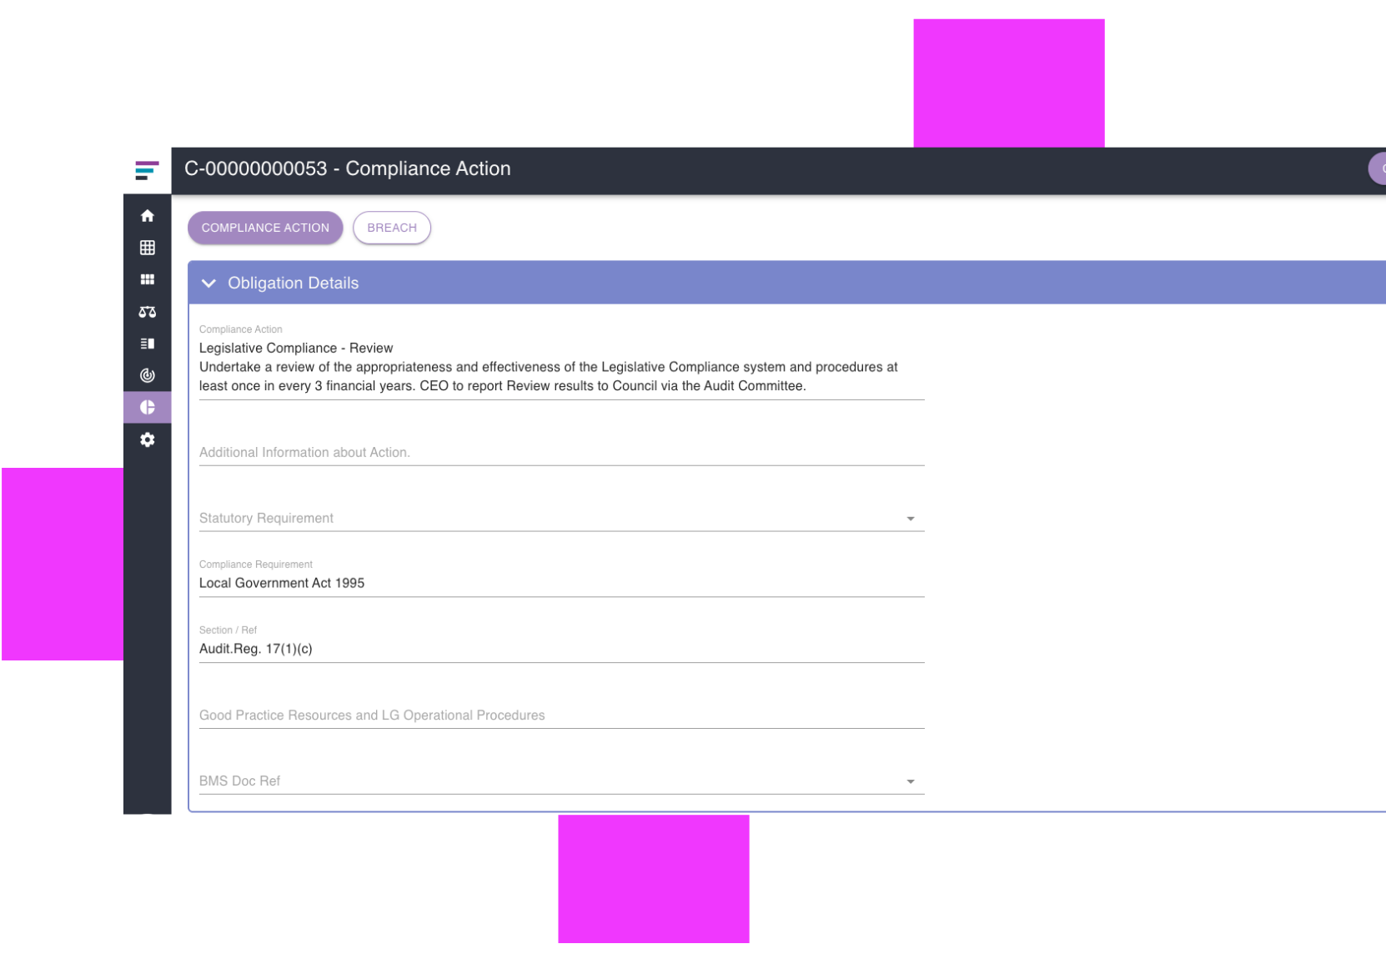Click the home icon in sidebar
The height and width of the screenshot is (974, 1386).
148,216
